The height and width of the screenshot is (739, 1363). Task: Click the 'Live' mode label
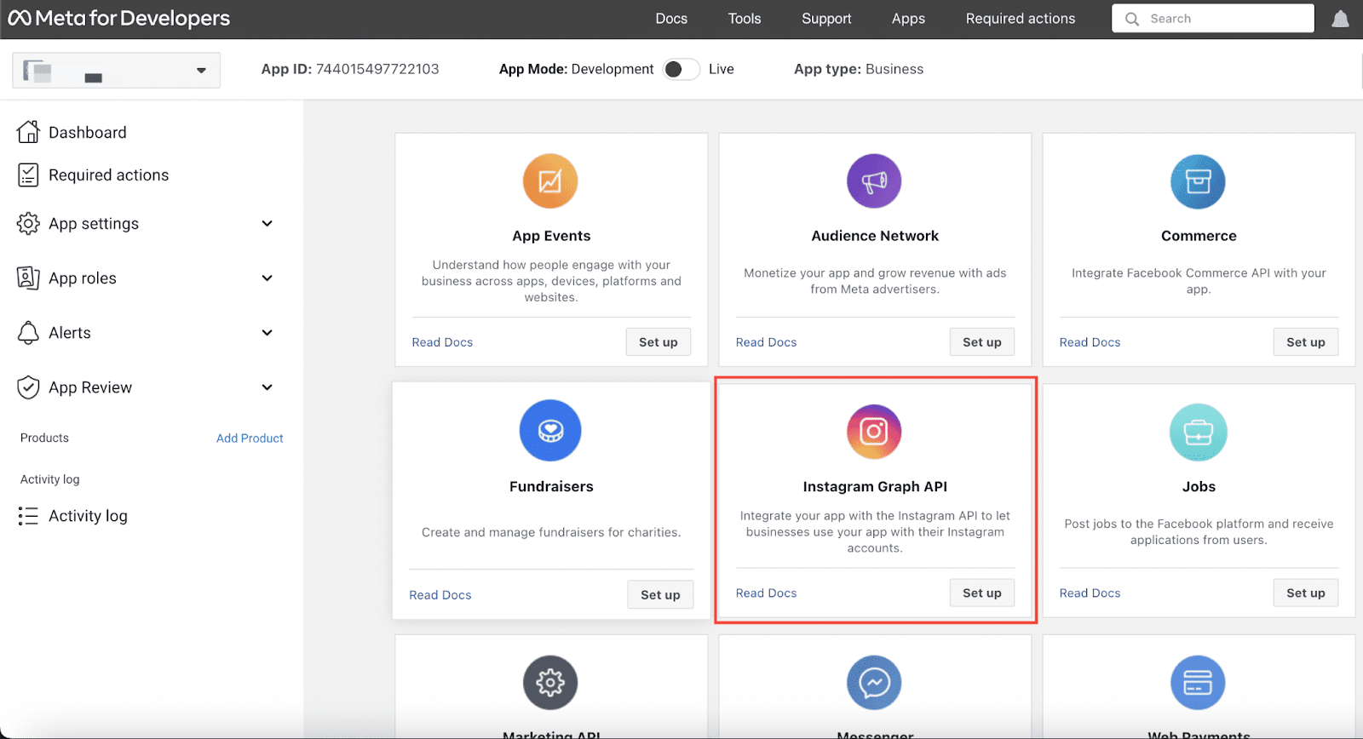pyautogui.click(x=721, y=69)
